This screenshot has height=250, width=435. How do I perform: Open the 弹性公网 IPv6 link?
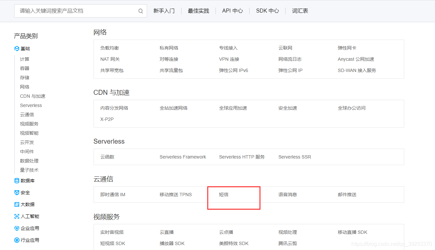[x=233, y=70]
